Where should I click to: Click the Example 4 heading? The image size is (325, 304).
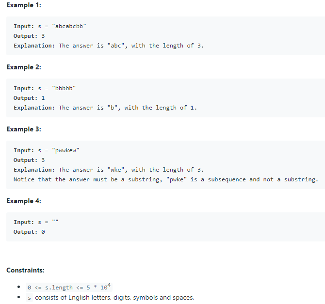point(24,201)
